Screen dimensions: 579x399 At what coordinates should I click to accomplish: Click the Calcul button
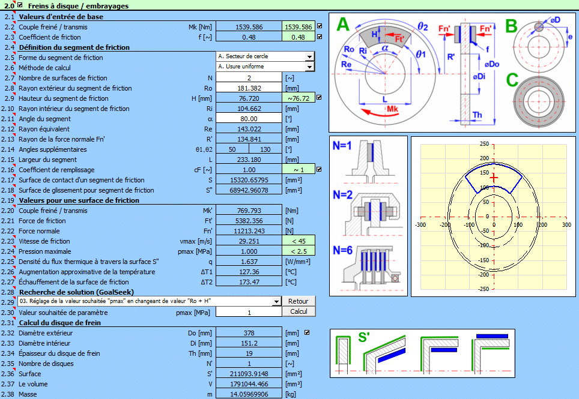[x=299, y=311]
